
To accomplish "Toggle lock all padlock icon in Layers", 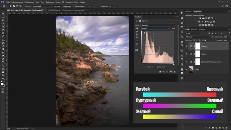I will tap(205, 40).
